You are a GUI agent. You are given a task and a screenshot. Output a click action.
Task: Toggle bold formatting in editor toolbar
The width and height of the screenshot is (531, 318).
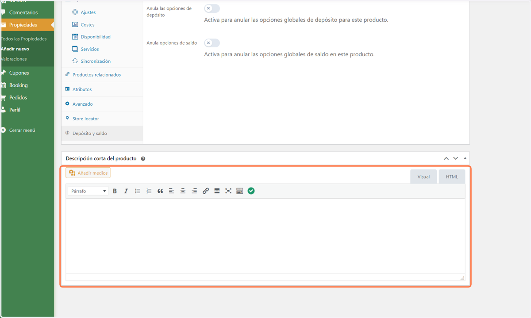(115, 191)
